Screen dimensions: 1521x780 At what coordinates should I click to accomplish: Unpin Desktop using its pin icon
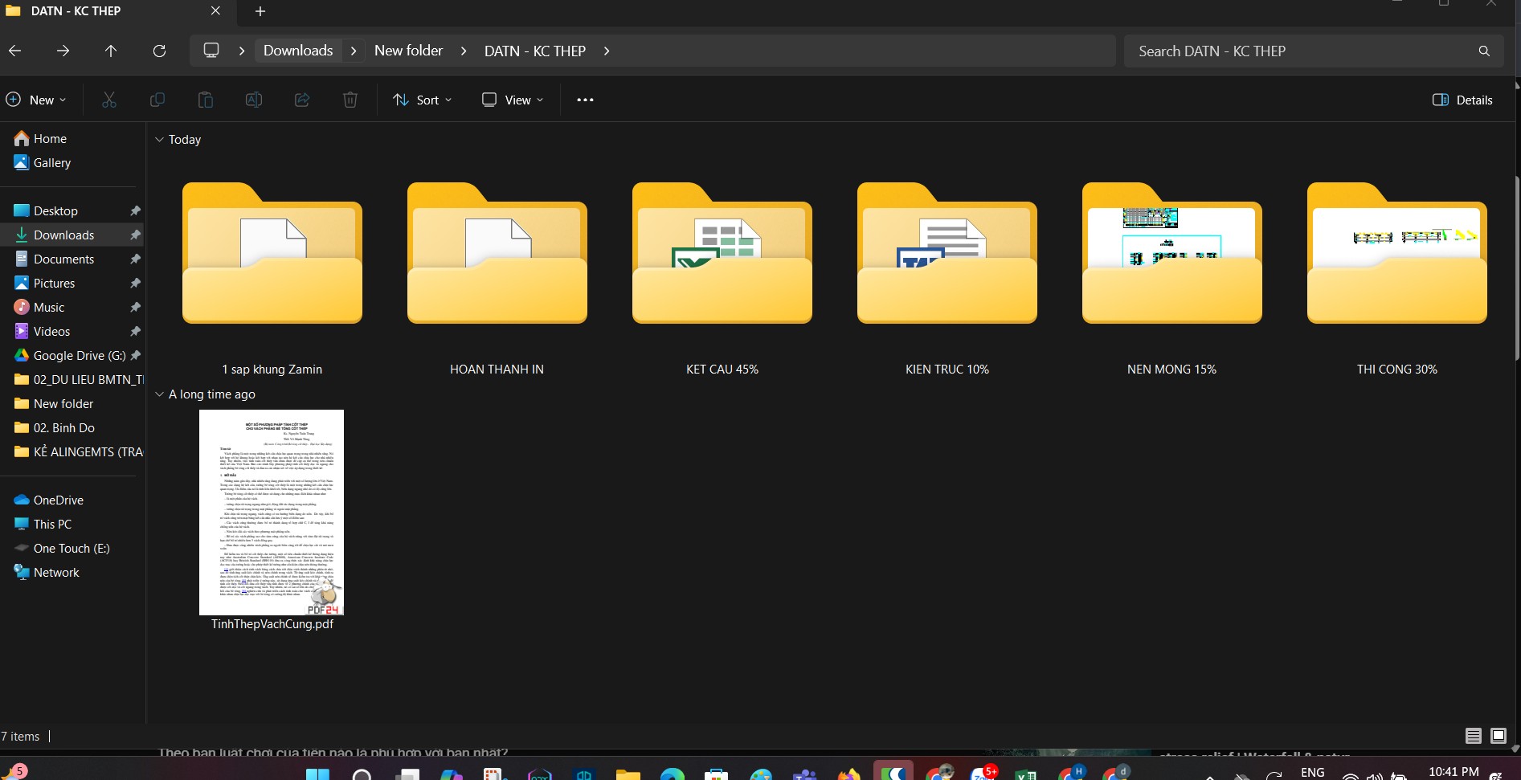point(135,211)
